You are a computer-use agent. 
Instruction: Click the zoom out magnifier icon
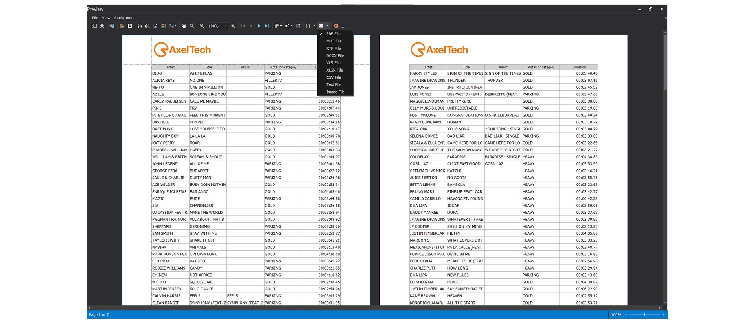(x=202, y=26)
